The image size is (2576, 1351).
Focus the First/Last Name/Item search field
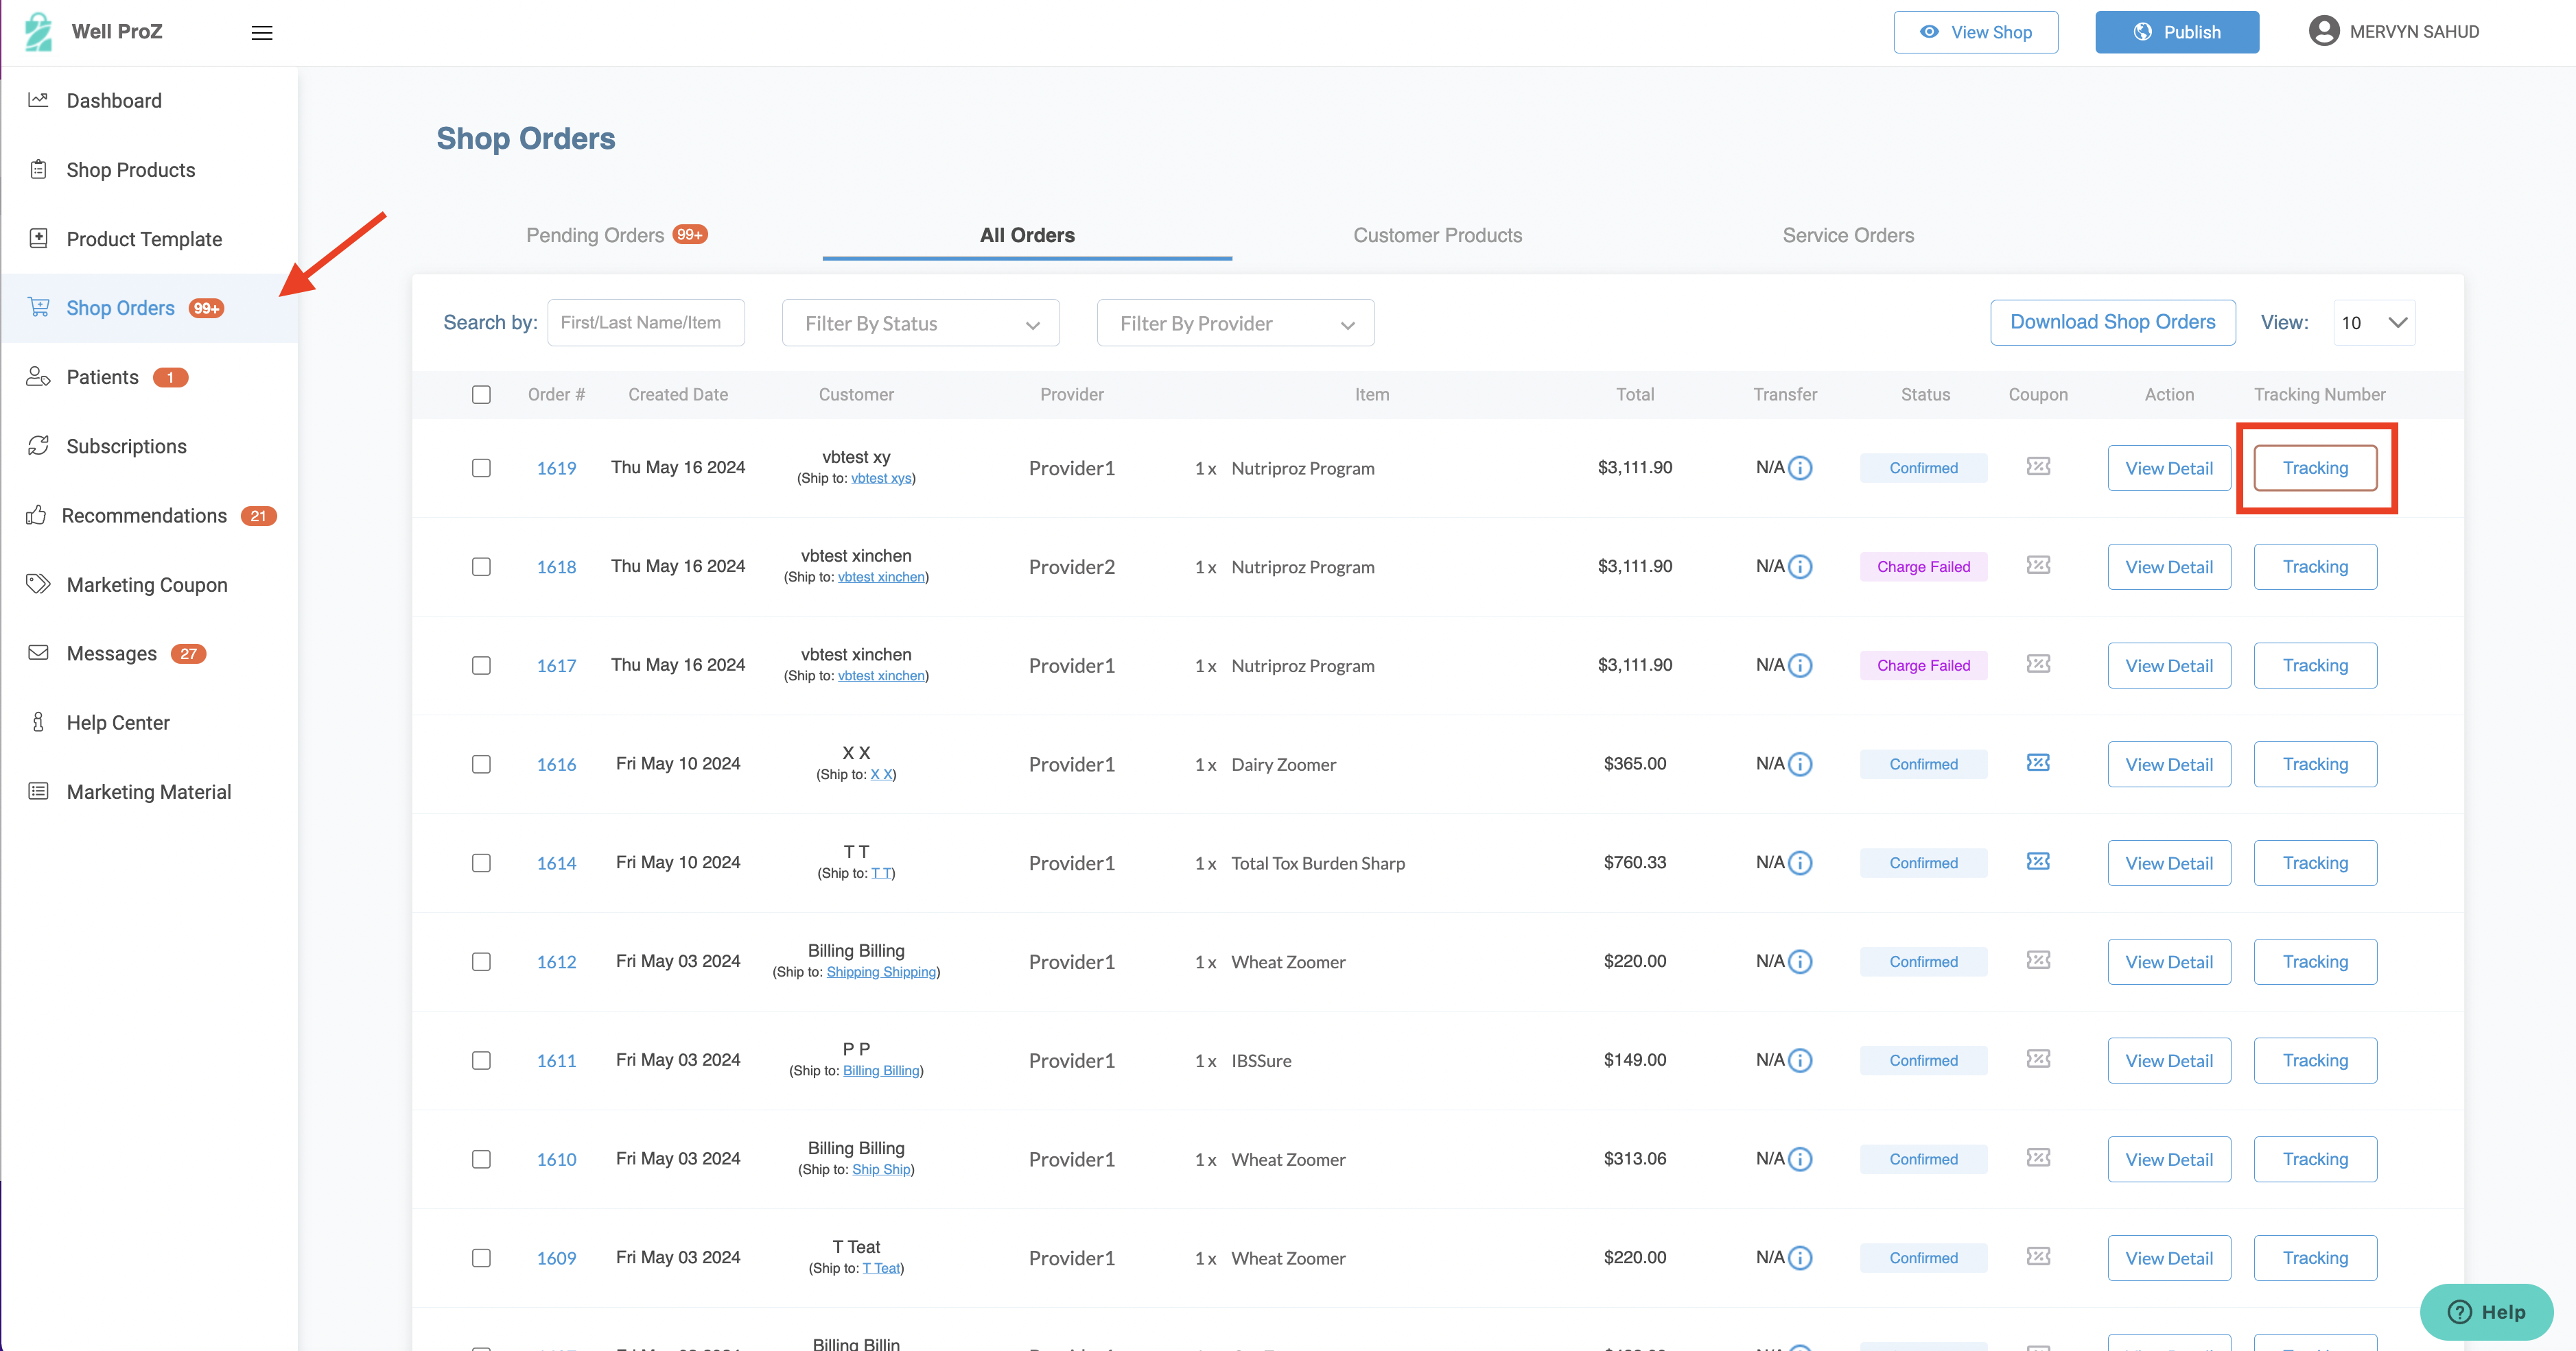point(645,323)
